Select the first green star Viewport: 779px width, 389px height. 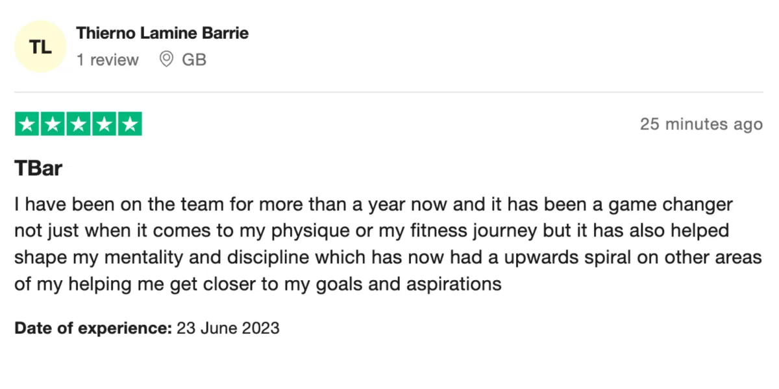[27, 124]
